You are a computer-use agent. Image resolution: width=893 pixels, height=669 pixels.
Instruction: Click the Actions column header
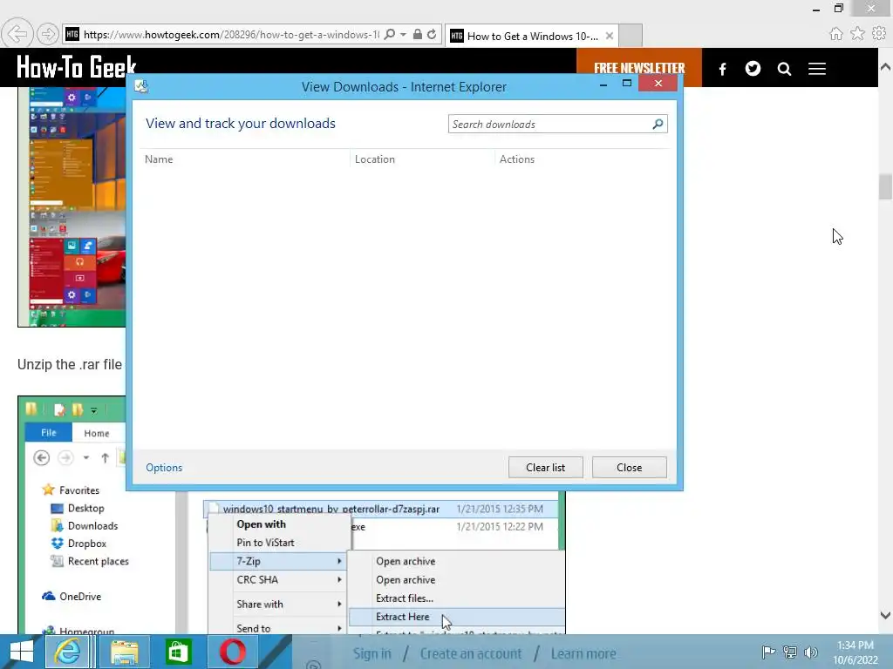517,159
